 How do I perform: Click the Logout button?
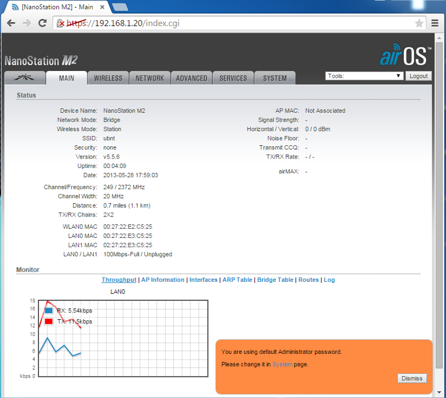pos(419,75)
